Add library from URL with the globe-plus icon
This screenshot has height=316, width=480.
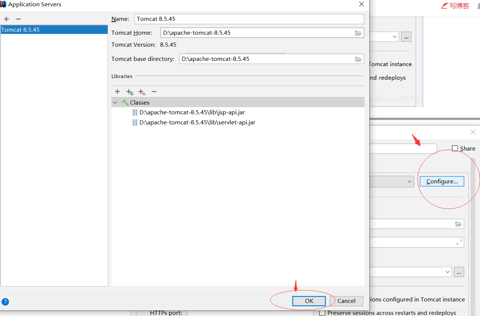point(129,92)
